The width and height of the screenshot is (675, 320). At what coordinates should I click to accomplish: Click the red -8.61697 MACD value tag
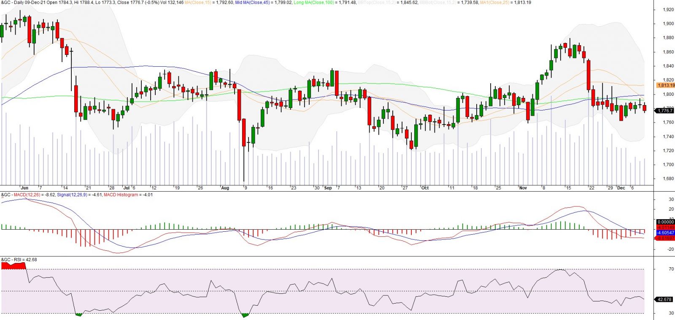click(665, 238)
